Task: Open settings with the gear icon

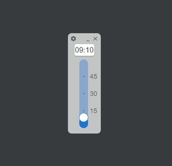Action: (73, 39)
